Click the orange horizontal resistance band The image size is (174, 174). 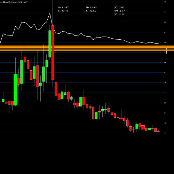point(87,48)
